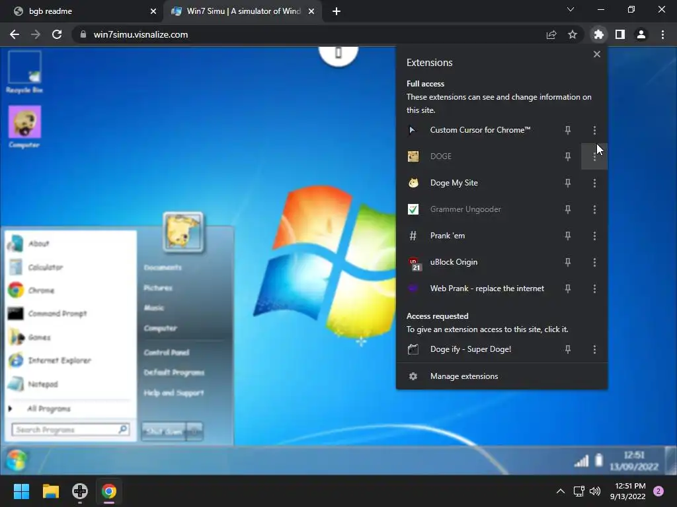Select the Win7 Simu tab
The height and width of the screenshot is (507, 677).
pyautogui.click(x=243, y=11)
